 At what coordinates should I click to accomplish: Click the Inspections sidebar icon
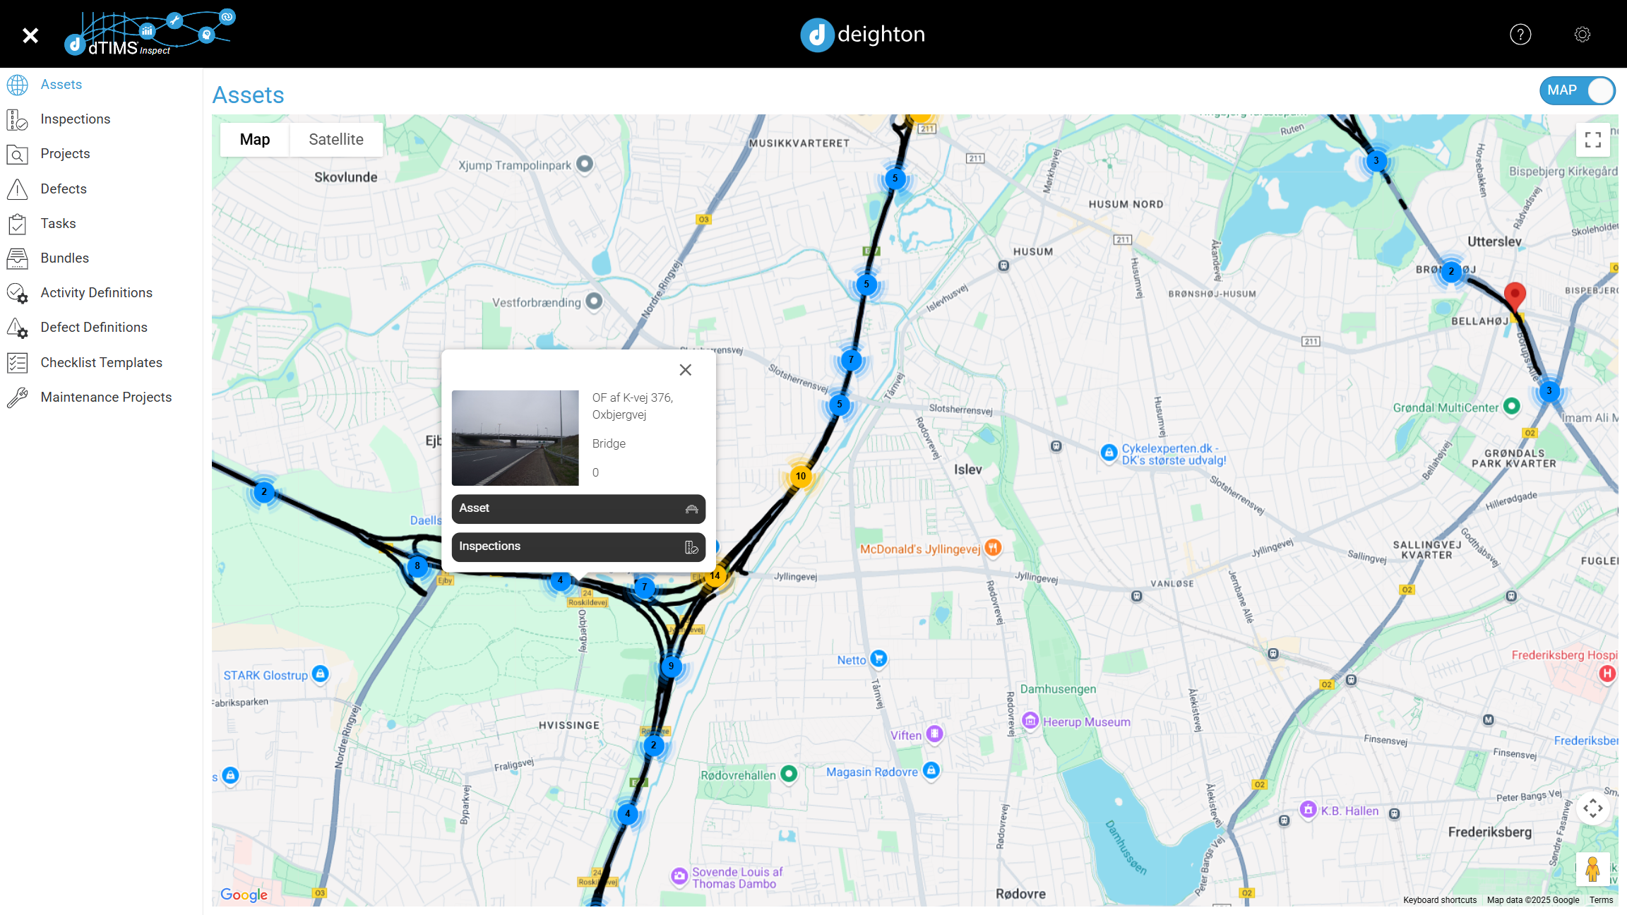17,119
